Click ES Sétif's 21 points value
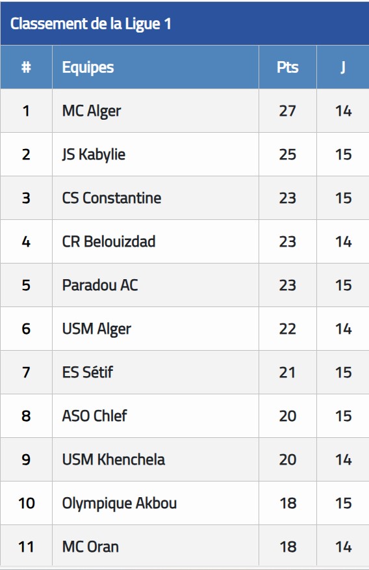Viewport: 369px width, 570px height. (288, 372)
